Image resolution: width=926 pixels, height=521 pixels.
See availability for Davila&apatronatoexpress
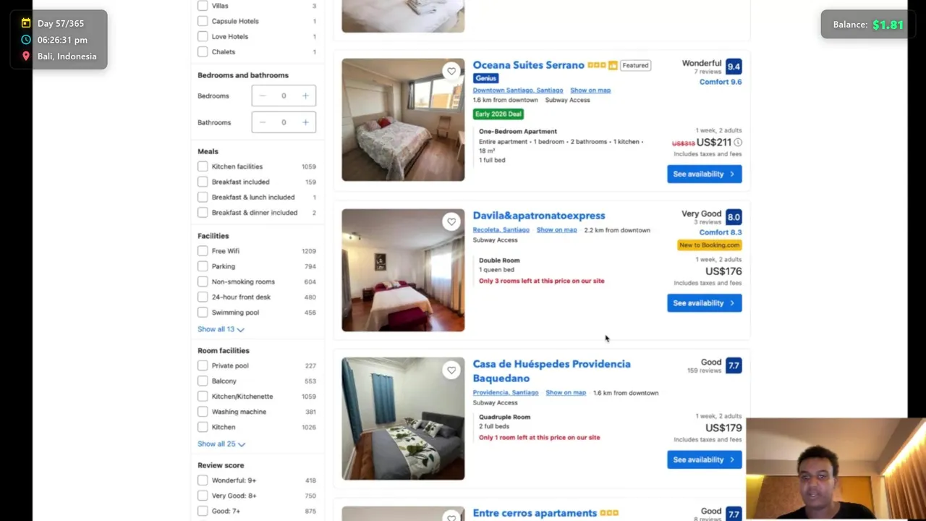[x=704, y=303]
